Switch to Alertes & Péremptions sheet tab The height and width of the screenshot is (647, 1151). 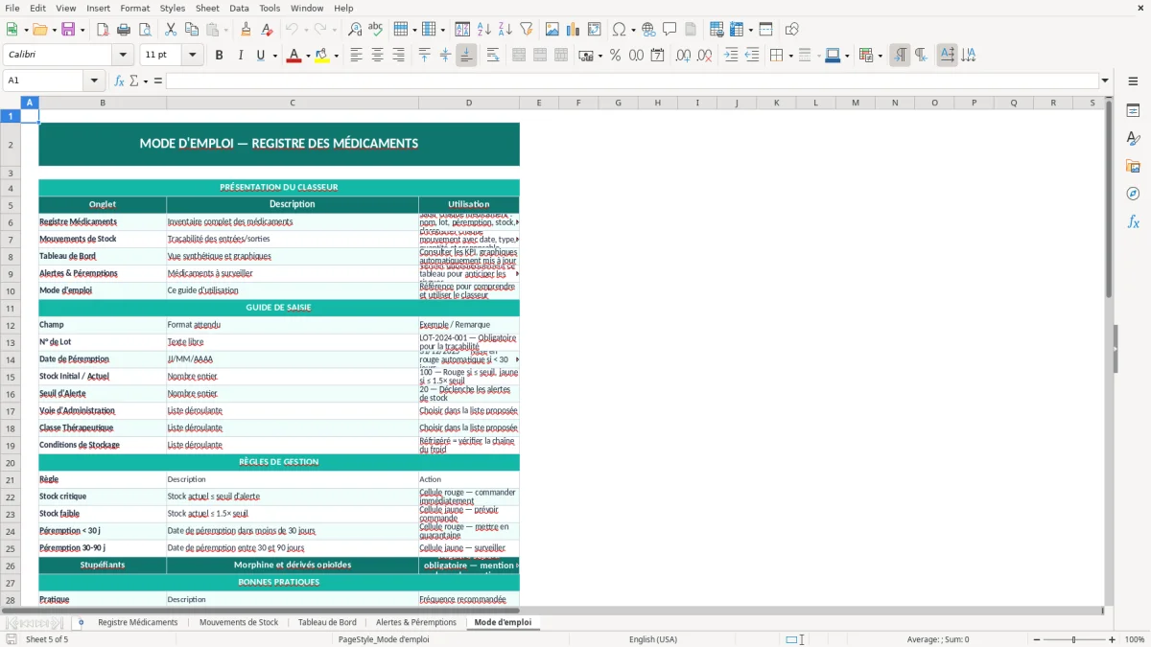point(416,622)
